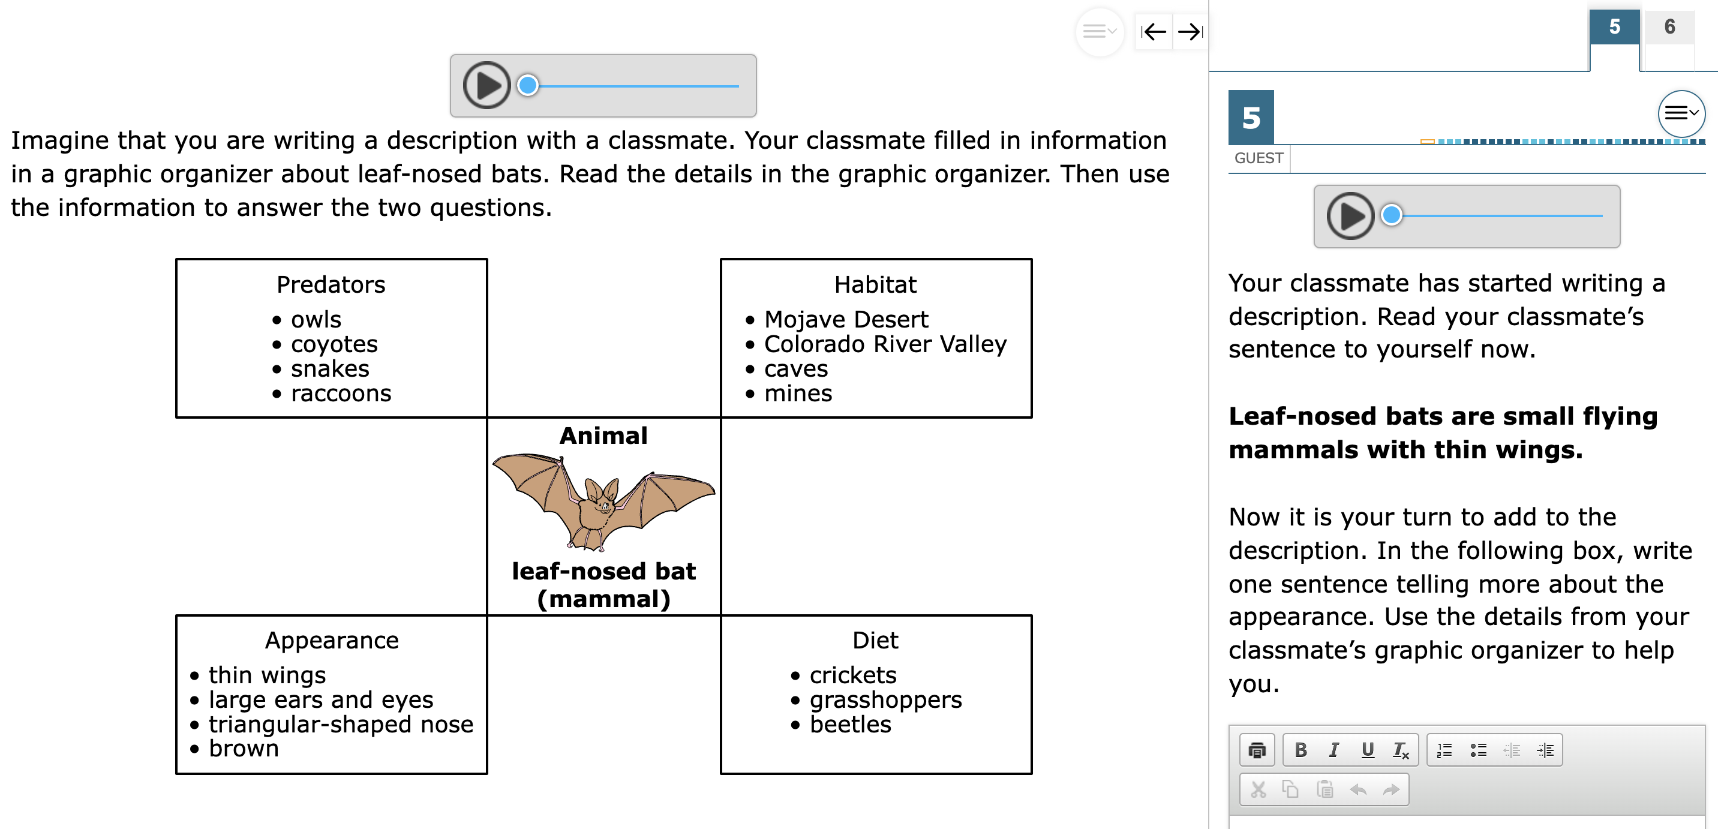Click the cut scissors icon
Screen dimensions: 1718x829
[x=1258, y=789]
